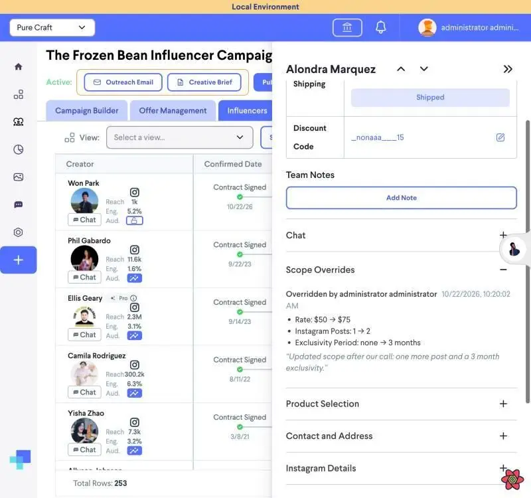Open the Select a view dropdown
This screenshot has width=531, height=498.
point(179,137)
